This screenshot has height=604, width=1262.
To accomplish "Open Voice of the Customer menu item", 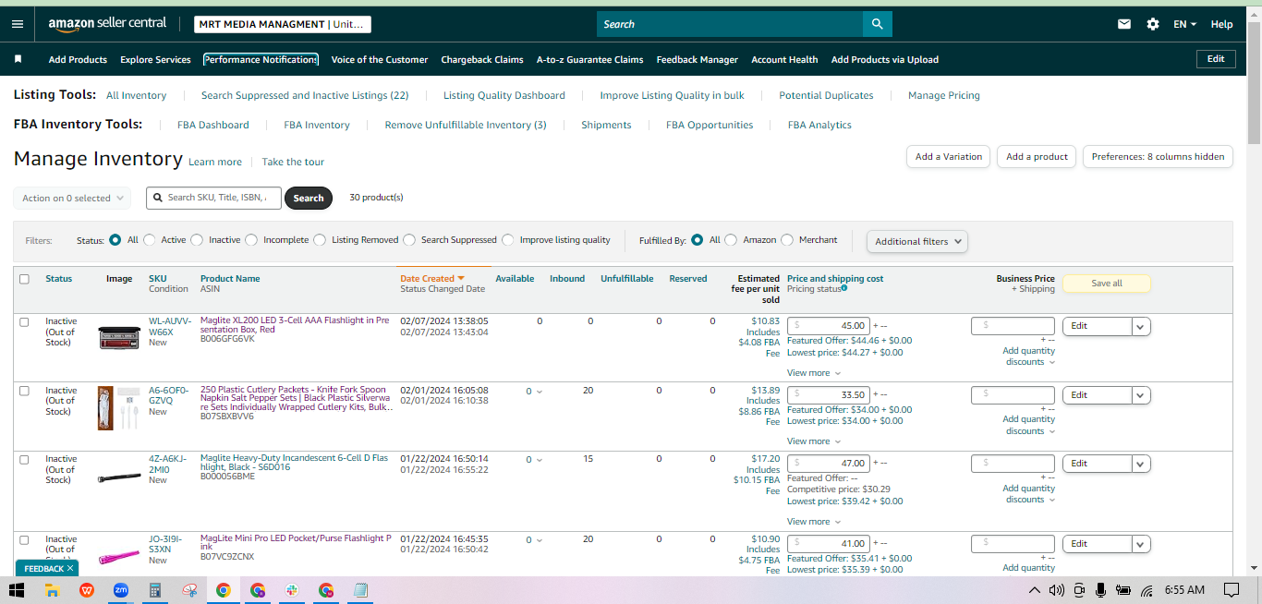I will 380,59.
